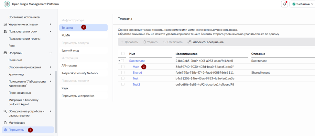Open API-токены settings

83,66
